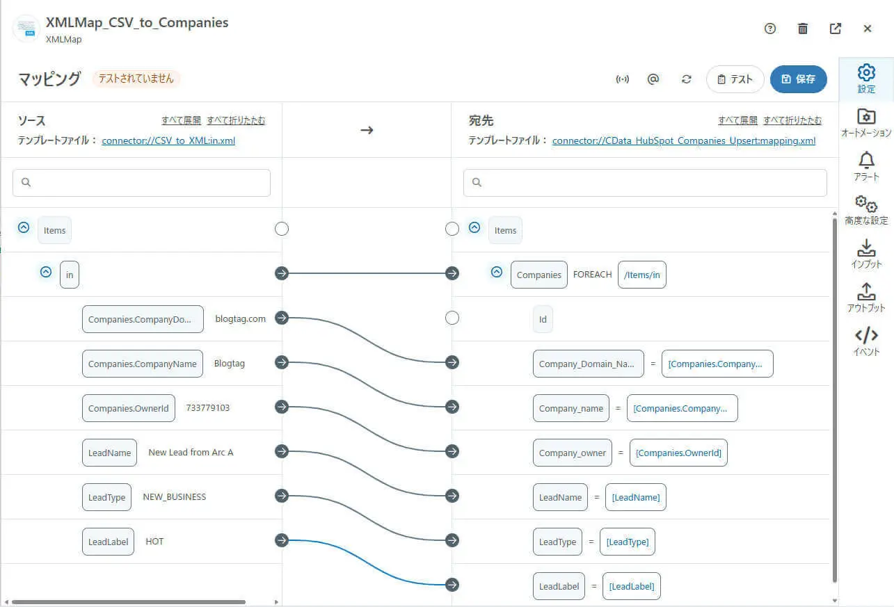Viewport: 894px width, 607px height.
Task: Collapse the destination Companies node
Action: pyautogui.click(x=497, y=272)
